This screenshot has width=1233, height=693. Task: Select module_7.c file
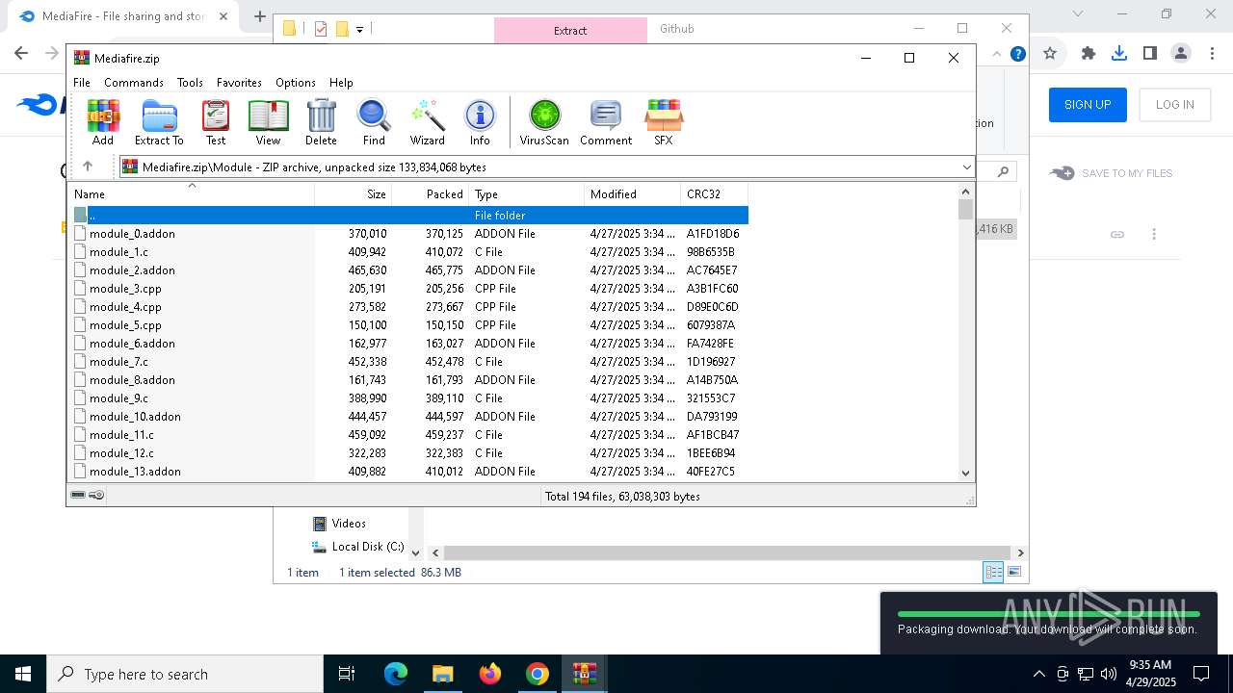click(410, 361)
